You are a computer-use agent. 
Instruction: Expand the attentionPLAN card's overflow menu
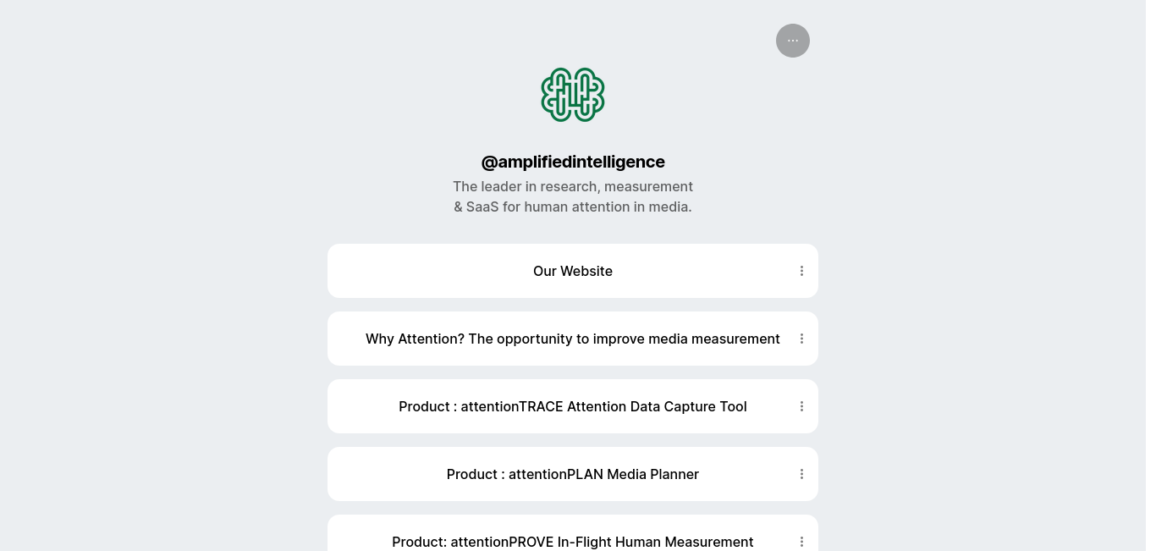click(801, 474)
